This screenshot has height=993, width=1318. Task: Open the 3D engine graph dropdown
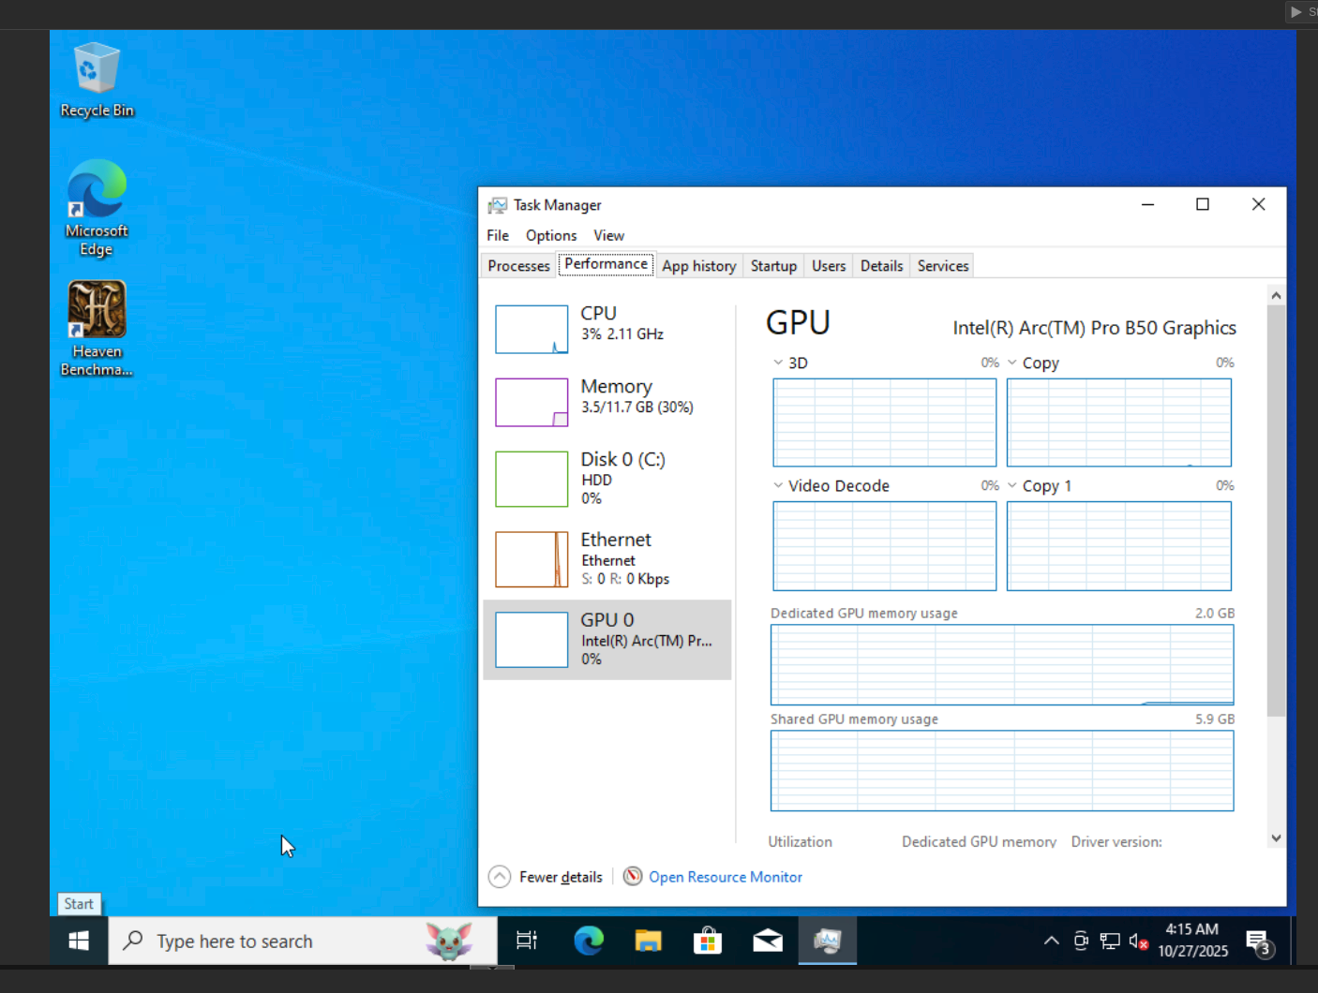point(779,363)
